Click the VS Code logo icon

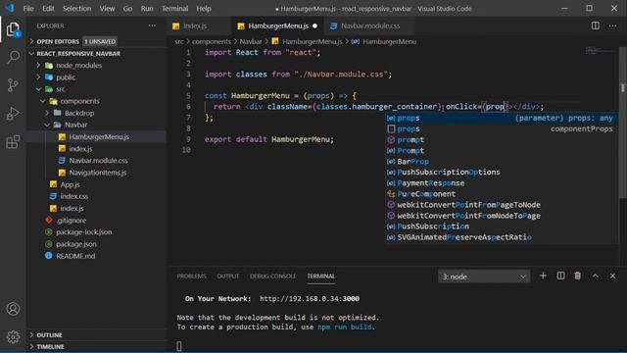(x=10, y=8)
